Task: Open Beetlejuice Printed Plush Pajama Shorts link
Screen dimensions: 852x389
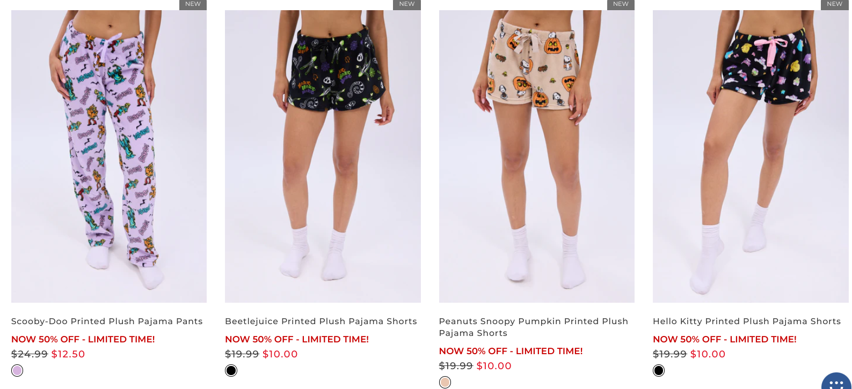Action: 321,321
